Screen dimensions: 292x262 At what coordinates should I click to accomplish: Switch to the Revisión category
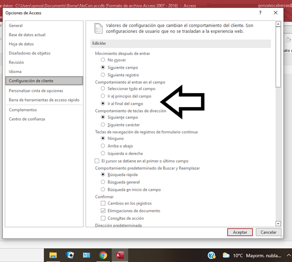[44, 62]
